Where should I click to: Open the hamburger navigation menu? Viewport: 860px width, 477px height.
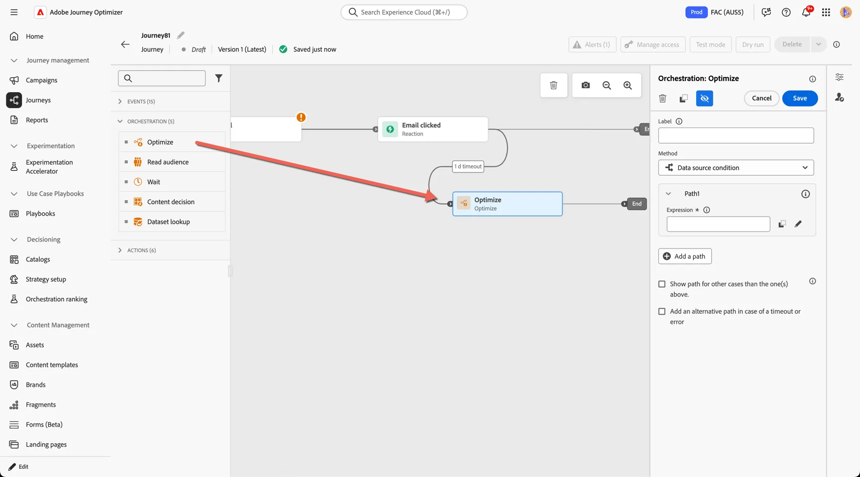click(x=14, y=12)
